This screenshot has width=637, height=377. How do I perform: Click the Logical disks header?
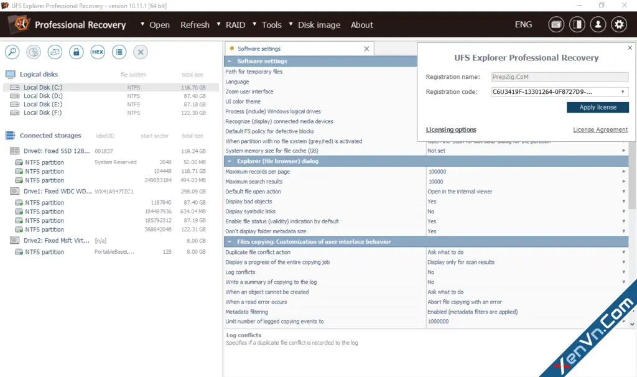pyautogui.click(x=39, y=75)
